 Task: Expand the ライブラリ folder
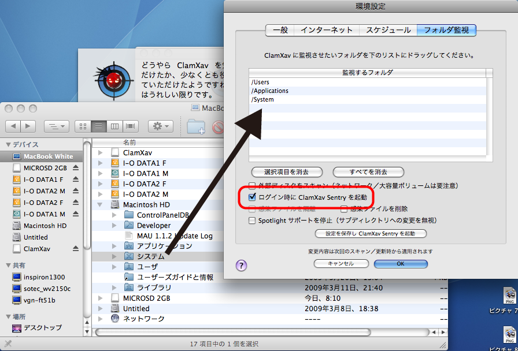(114, 287)
